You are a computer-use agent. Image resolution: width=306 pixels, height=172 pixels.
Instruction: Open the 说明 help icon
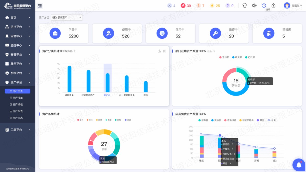coord(264,5)
